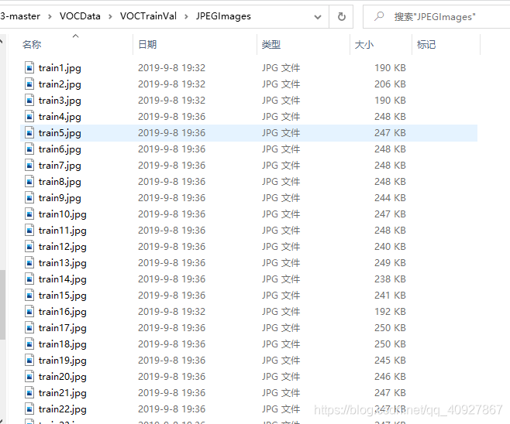
Task: Go to VOCTrainVal breadcrumb folder
Action: [x=148, y=16]
